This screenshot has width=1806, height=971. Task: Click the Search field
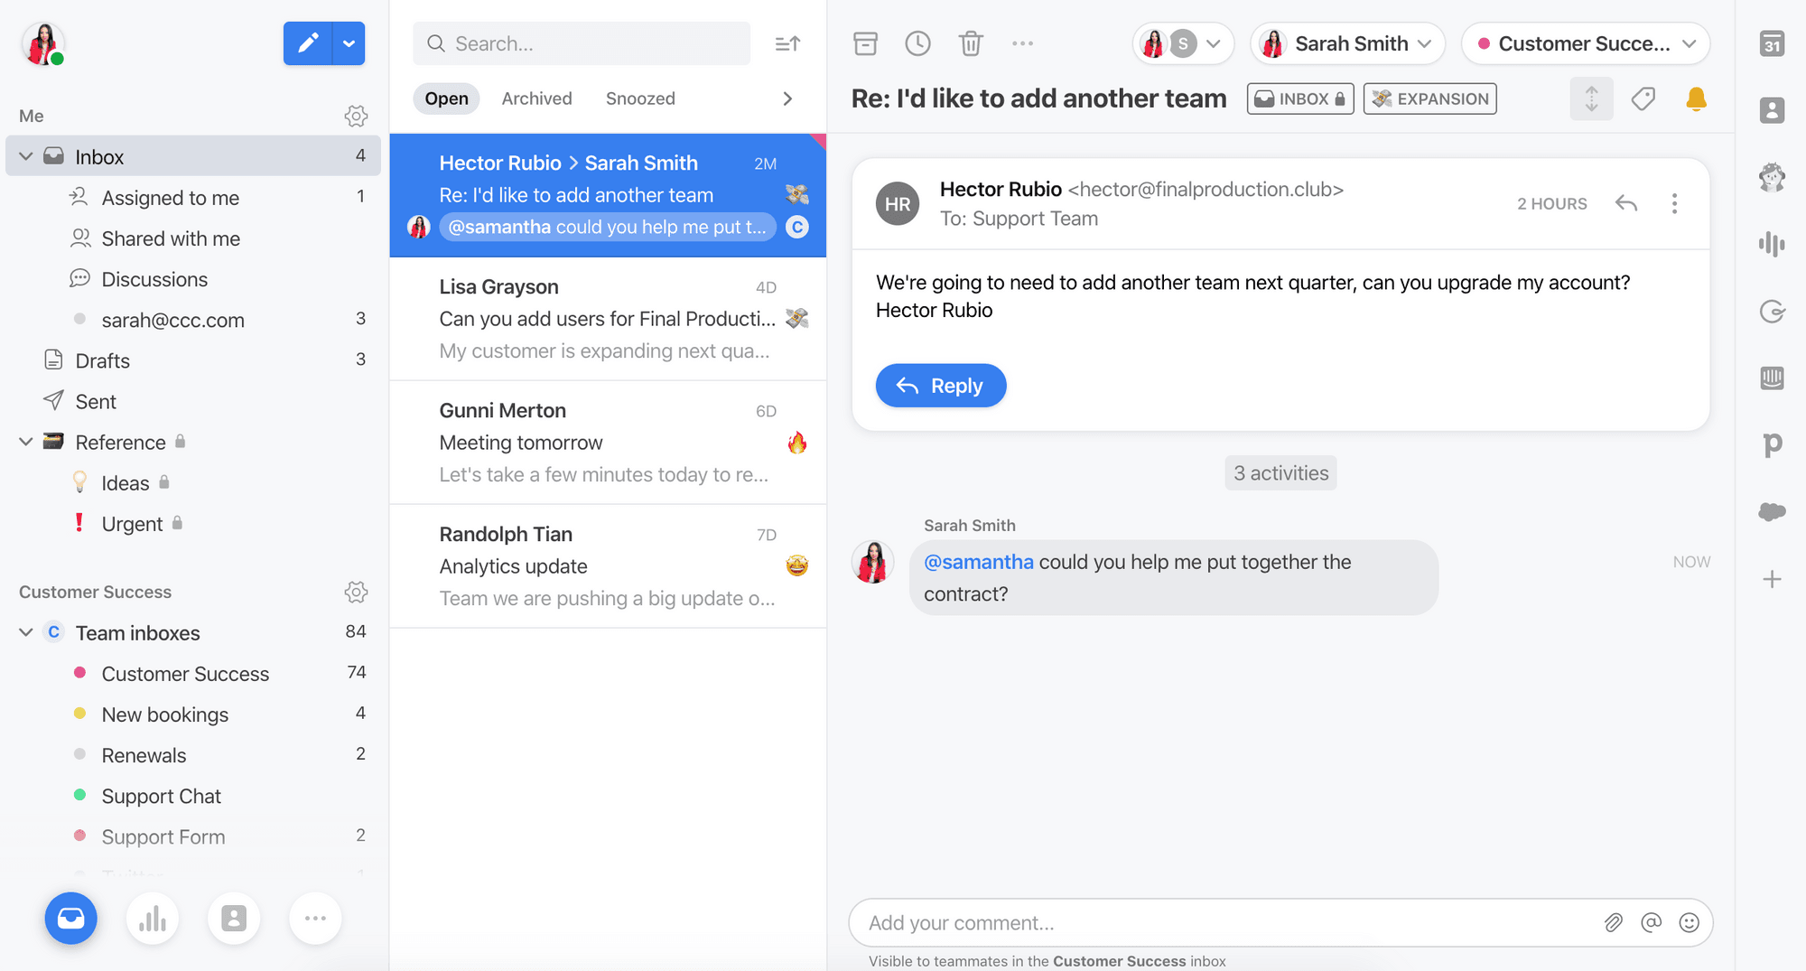pyautogui.click(x=582, y=43)
